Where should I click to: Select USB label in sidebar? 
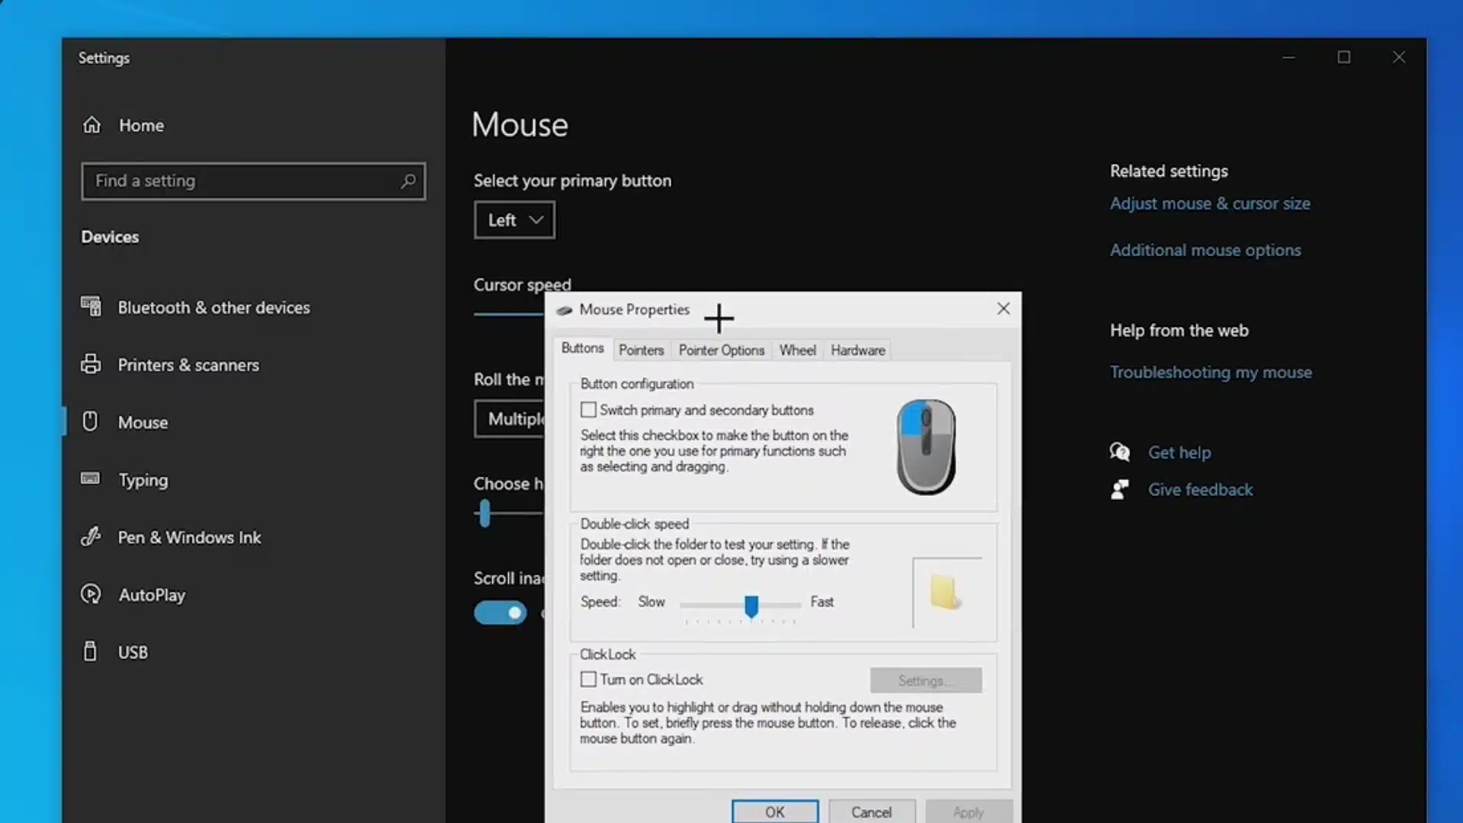coord(133,652)
